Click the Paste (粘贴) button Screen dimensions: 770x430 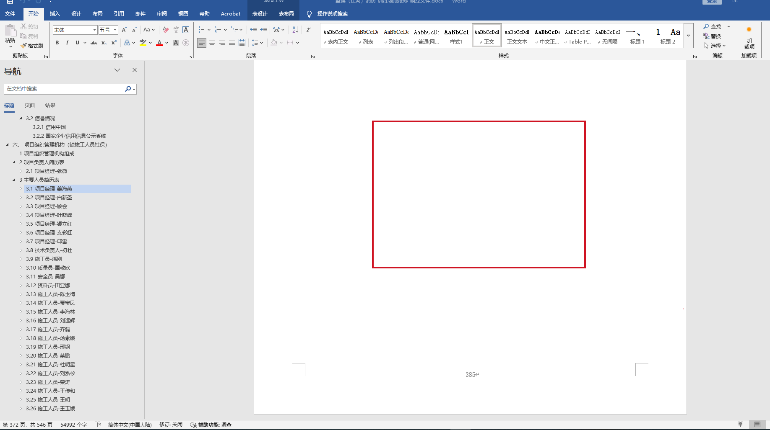coord(10,35)
